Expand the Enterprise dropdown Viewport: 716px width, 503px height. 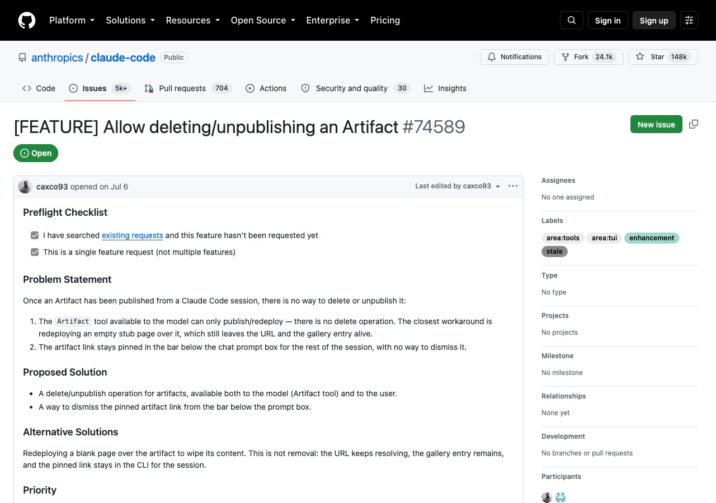click(x=333, y=20)
